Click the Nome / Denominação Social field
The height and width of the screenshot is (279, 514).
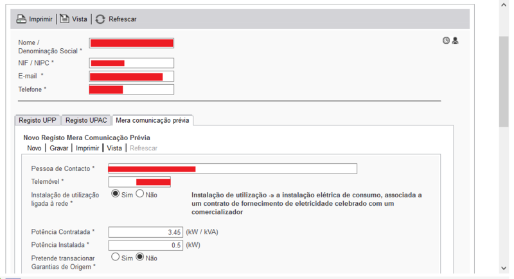click(x=132, y=43)
